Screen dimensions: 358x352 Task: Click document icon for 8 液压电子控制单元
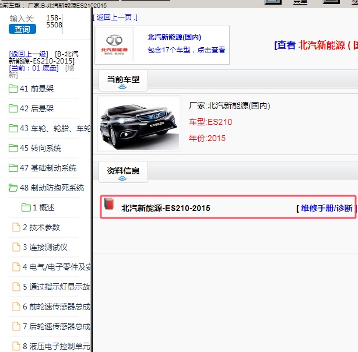coord(16,346)
